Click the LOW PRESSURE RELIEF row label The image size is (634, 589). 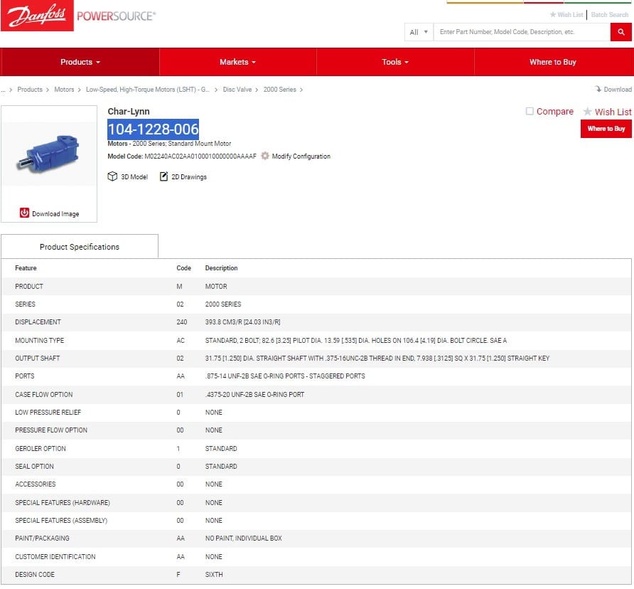click(48, 413)
